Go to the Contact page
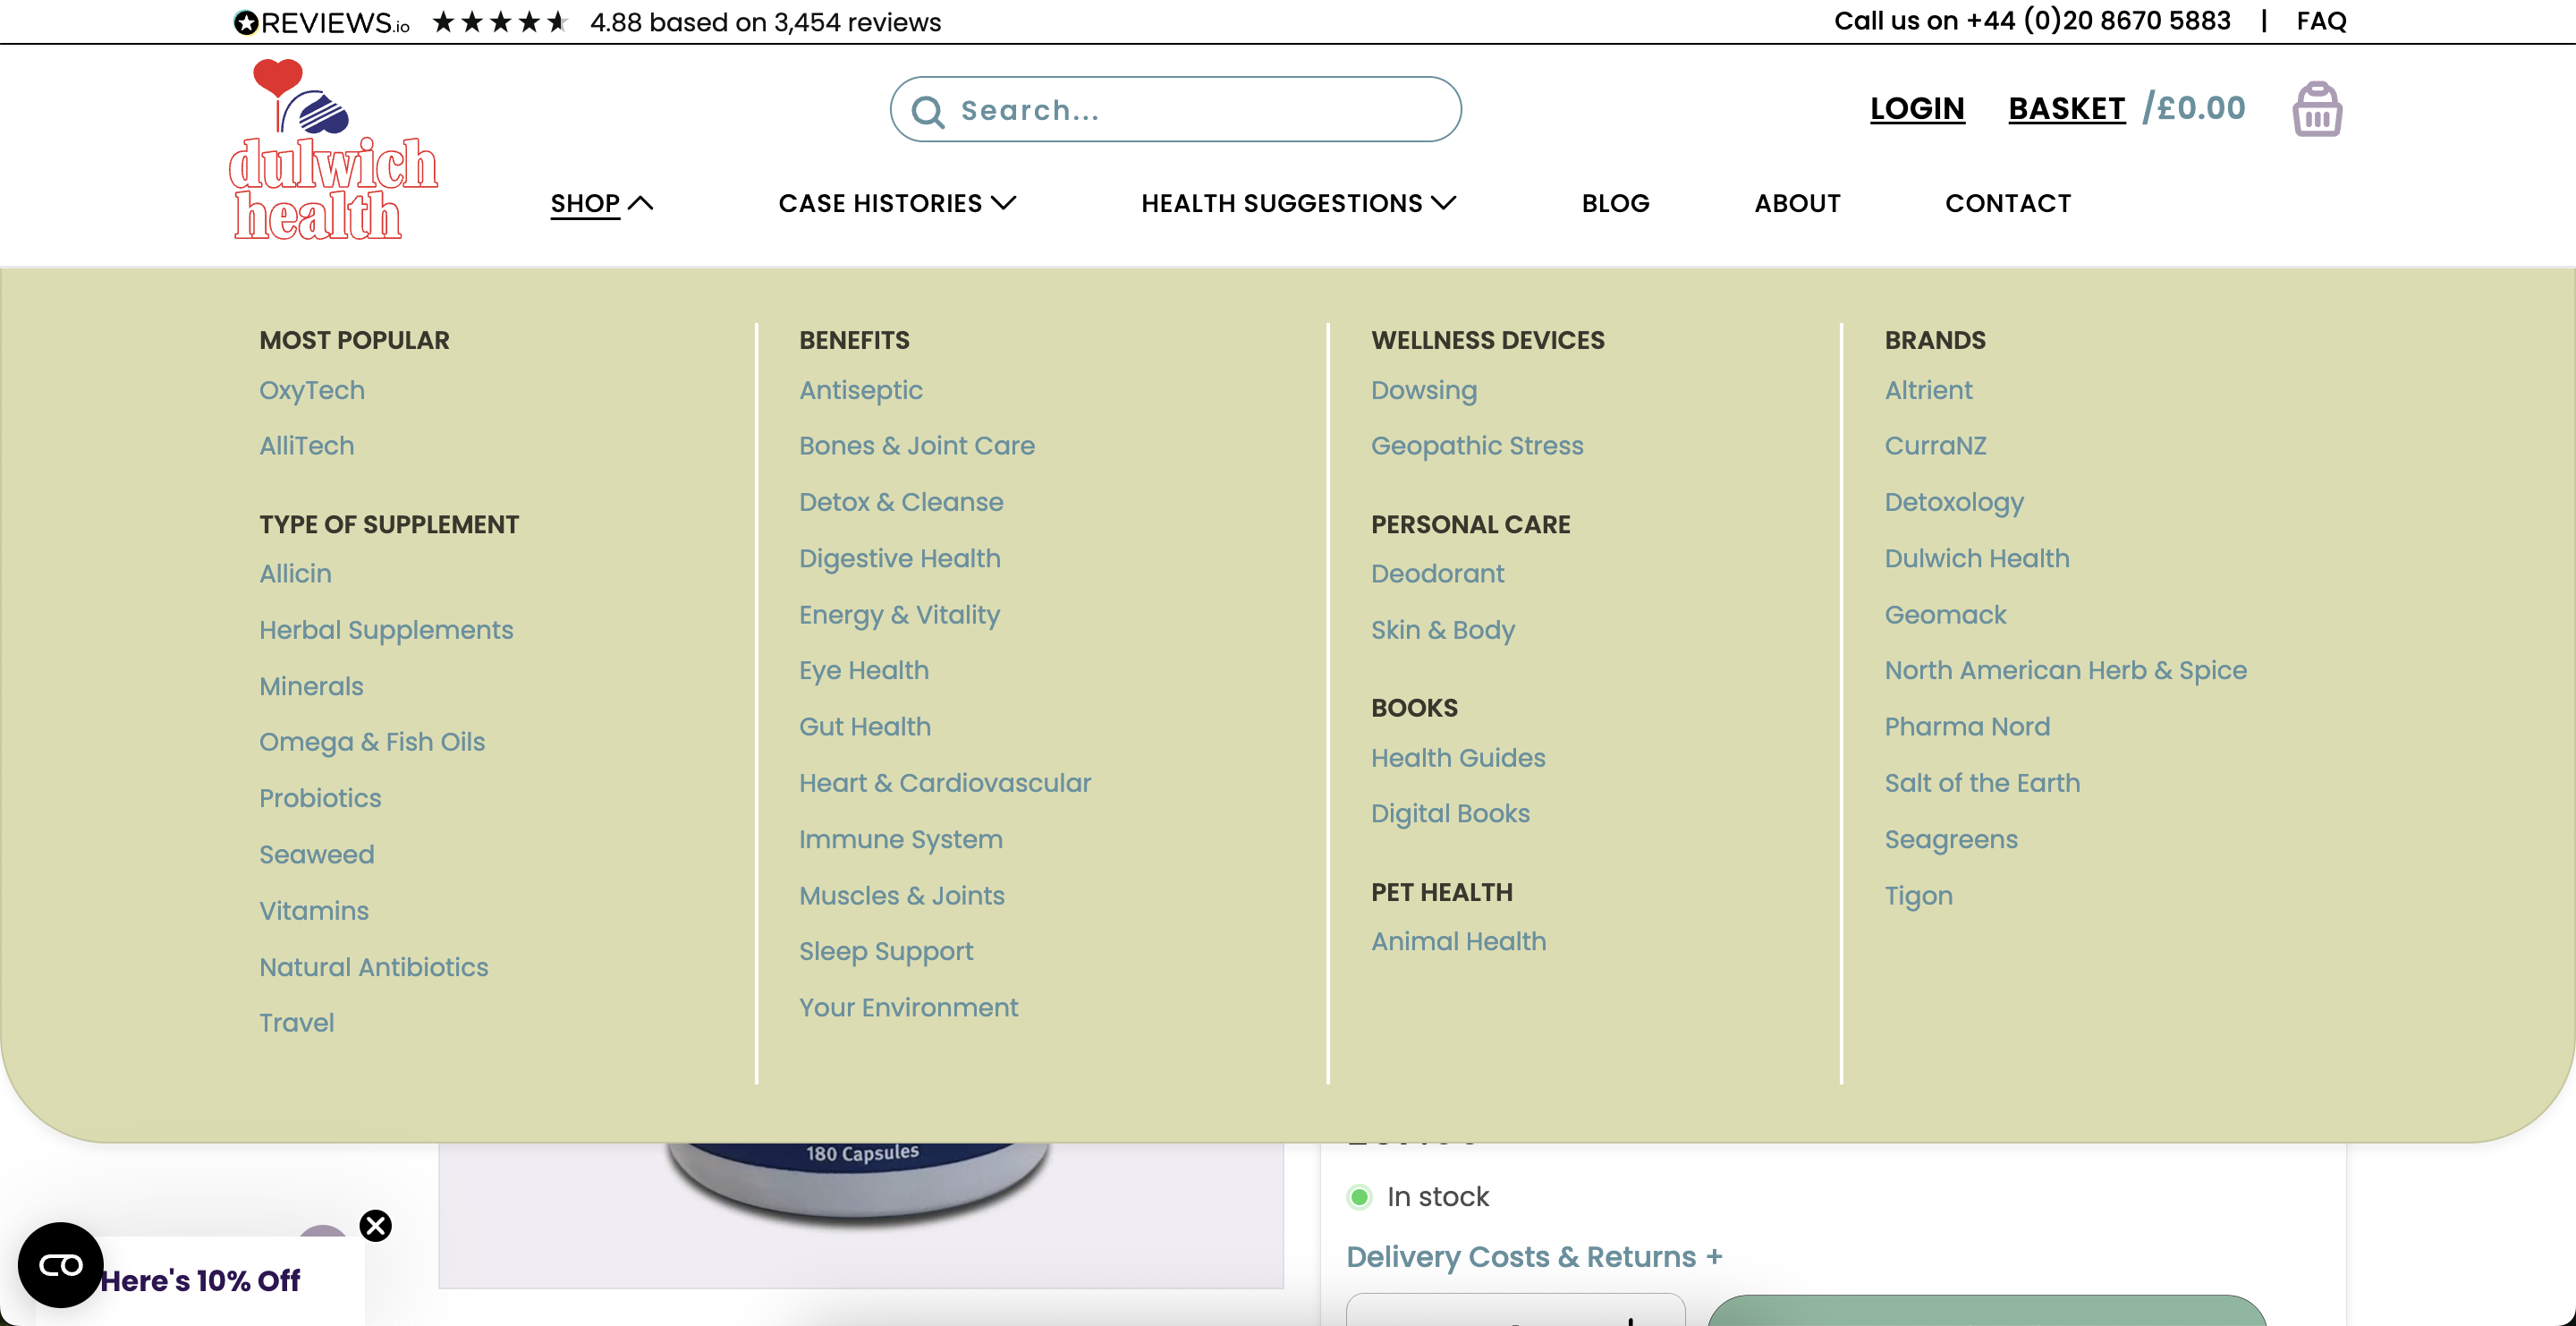Viewport: 2576px width, 1326px height. pos(2007,203)
